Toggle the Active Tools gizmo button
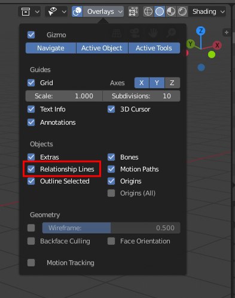 pos(154,48)
